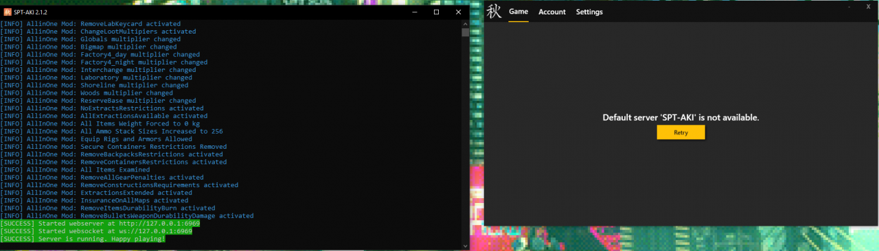Click the launcher's kanji logo icon

click(x=494, y=12)
